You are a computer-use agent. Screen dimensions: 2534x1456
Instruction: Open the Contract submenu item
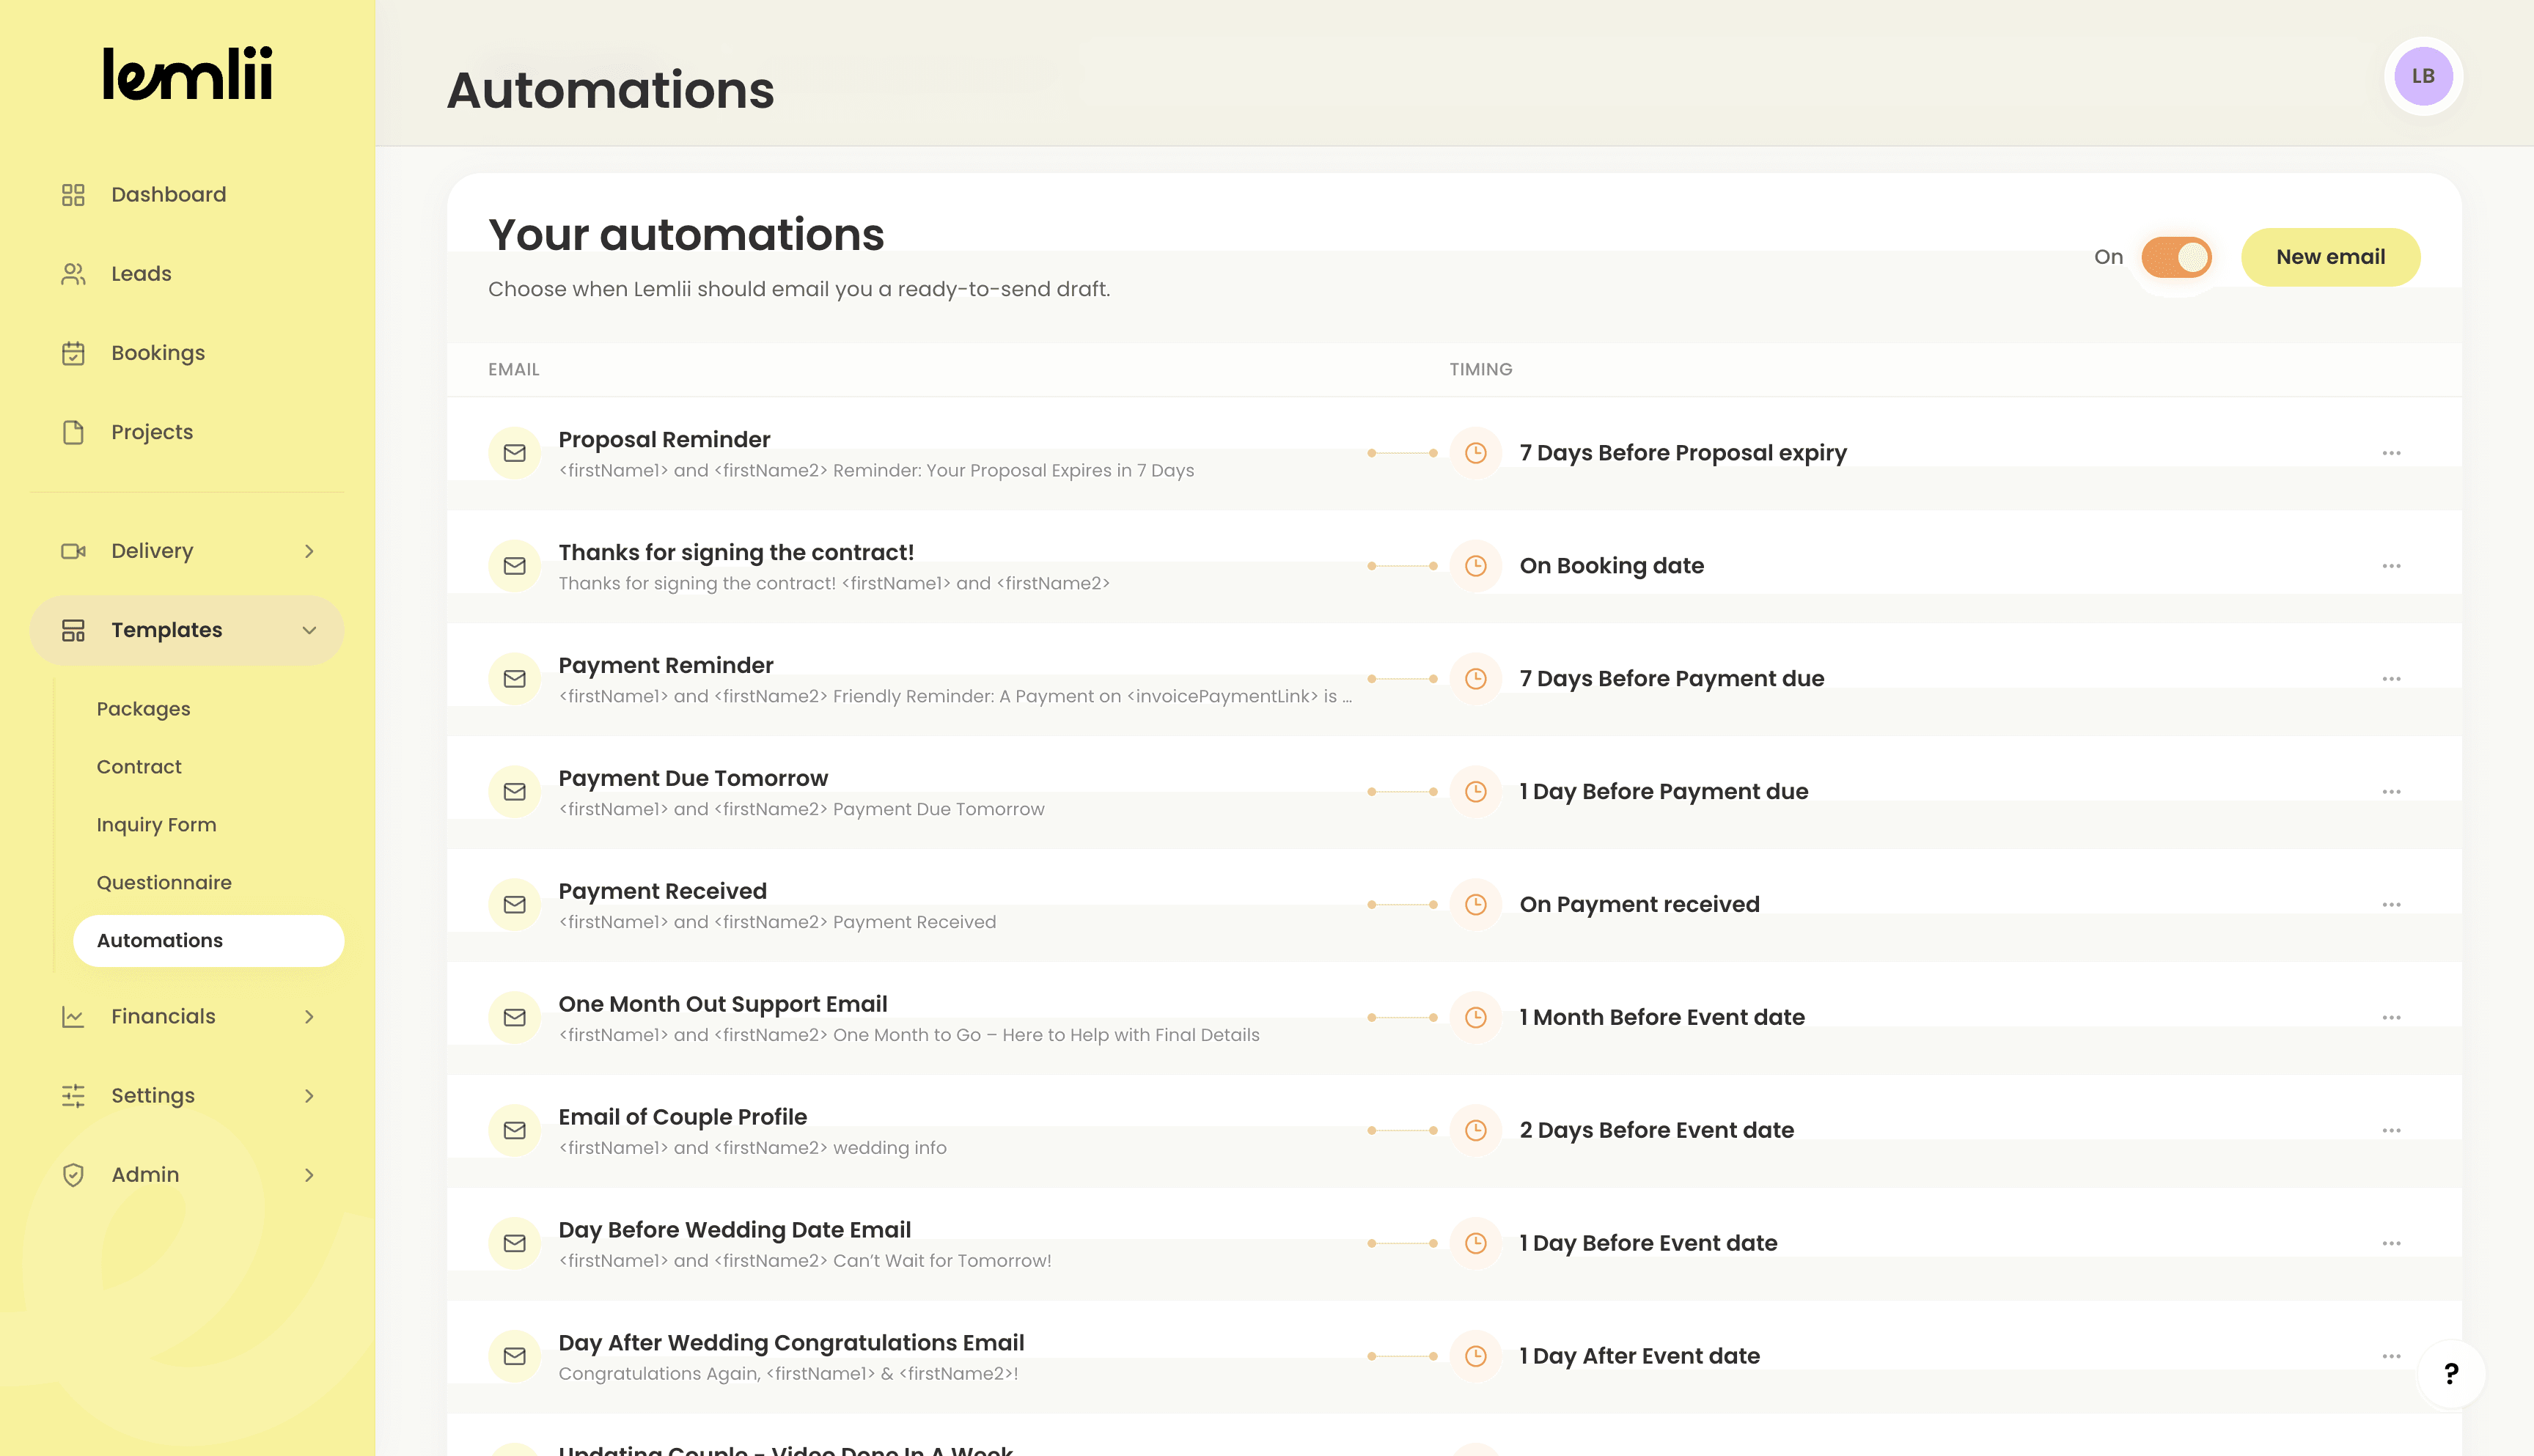139,767
